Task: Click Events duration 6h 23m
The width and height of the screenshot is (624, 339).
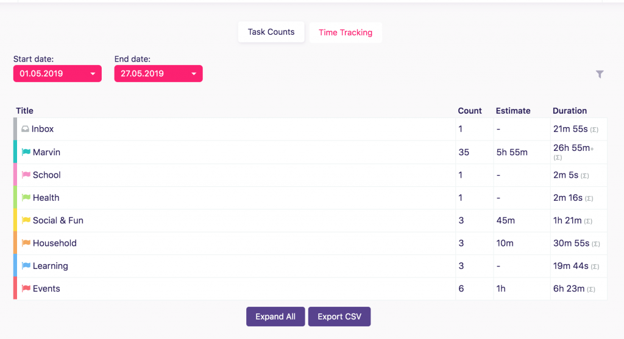Action: point(569,288)
